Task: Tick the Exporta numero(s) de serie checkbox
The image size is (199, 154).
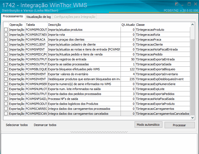Action: [6, 84]
